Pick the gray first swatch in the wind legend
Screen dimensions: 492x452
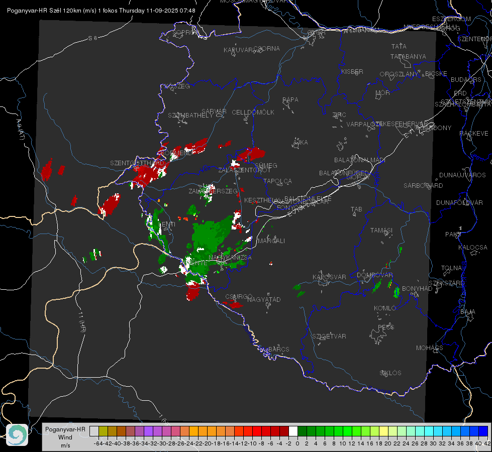coord(94,431)
